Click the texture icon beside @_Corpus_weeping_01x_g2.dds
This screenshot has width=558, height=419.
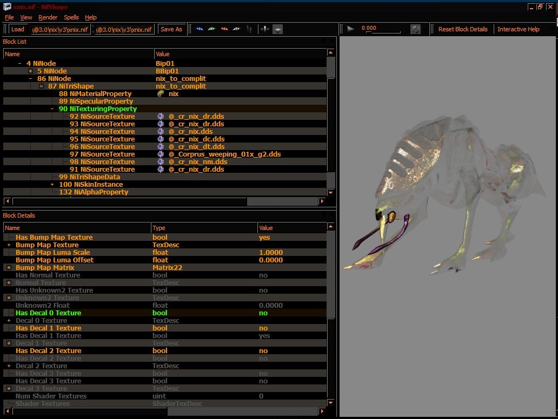point(161,154)
